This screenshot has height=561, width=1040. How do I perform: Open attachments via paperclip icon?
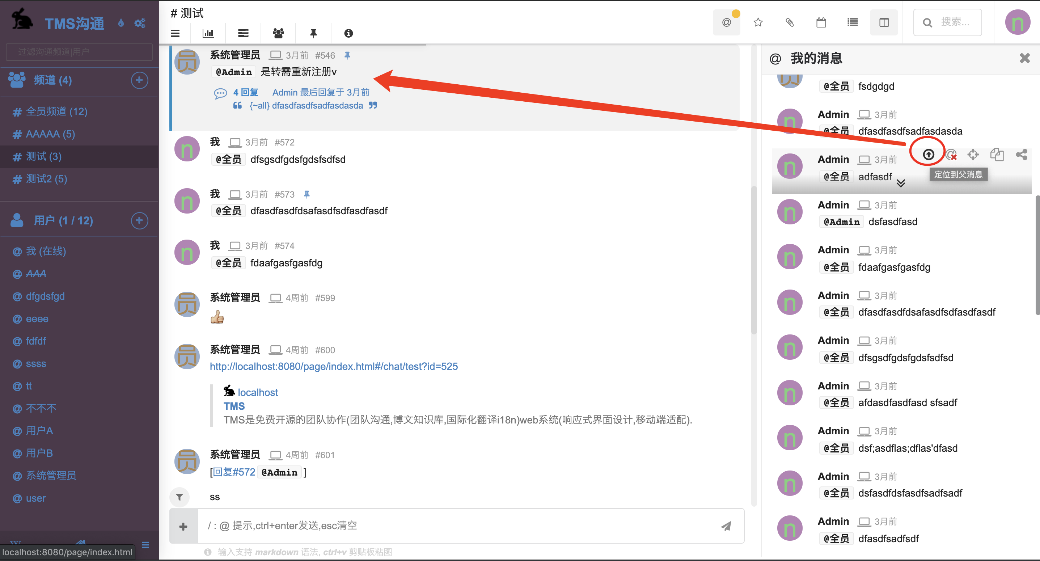[790, 22]
